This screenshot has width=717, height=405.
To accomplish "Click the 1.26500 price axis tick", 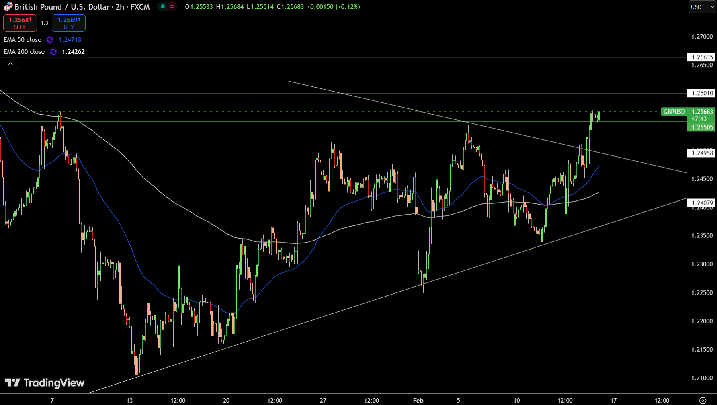I will pos(702,65).
